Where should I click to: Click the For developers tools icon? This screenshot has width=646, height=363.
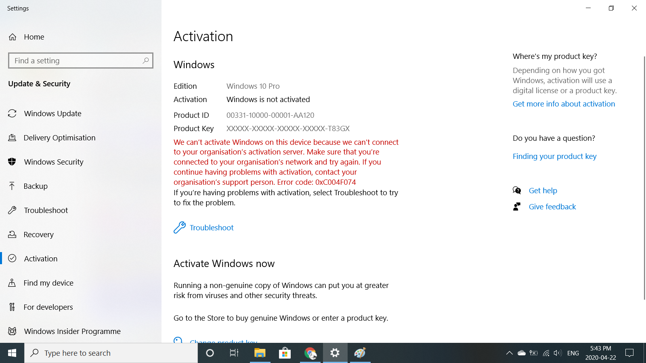(12, 307)
